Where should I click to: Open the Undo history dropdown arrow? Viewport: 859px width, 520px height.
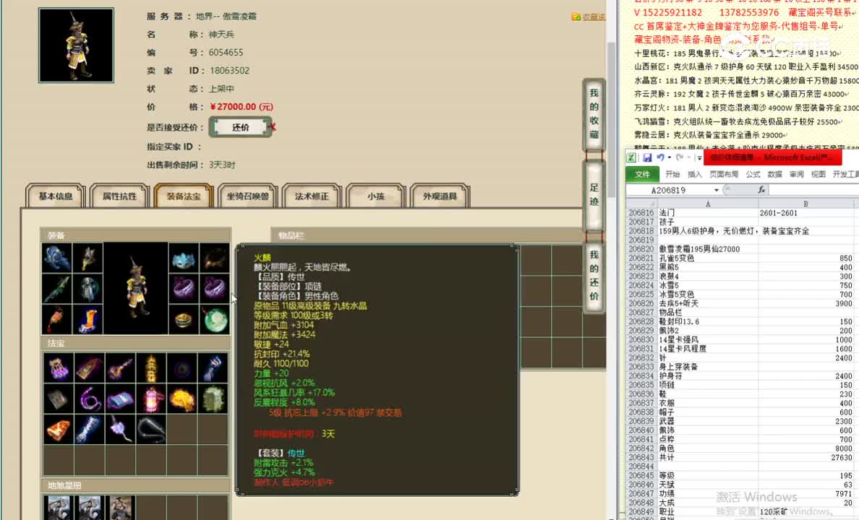pyautogui.click(x=669, y=158)
